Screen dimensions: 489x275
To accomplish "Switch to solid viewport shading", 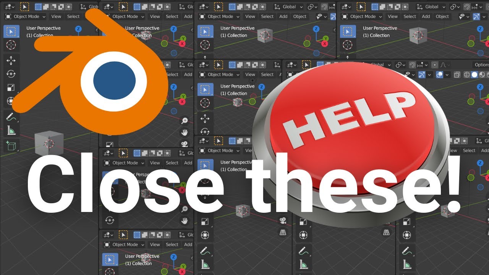I will pyautogui.click(x=474, y=75).
